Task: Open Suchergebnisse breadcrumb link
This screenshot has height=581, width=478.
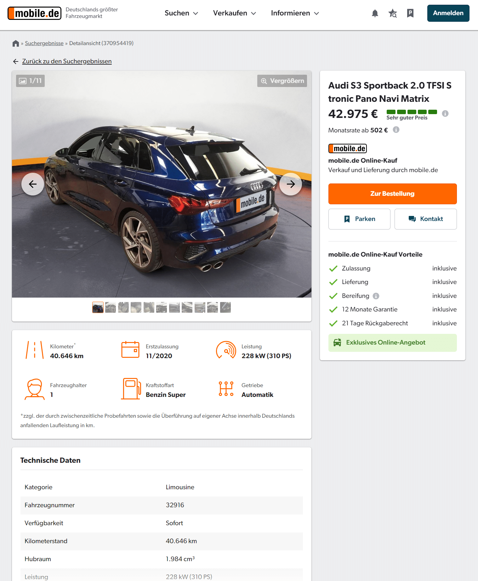Action: point(44,43)
